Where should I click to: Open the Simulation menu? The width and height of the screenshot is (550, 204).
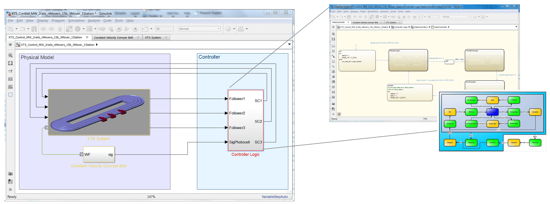[x=76, y=21]
